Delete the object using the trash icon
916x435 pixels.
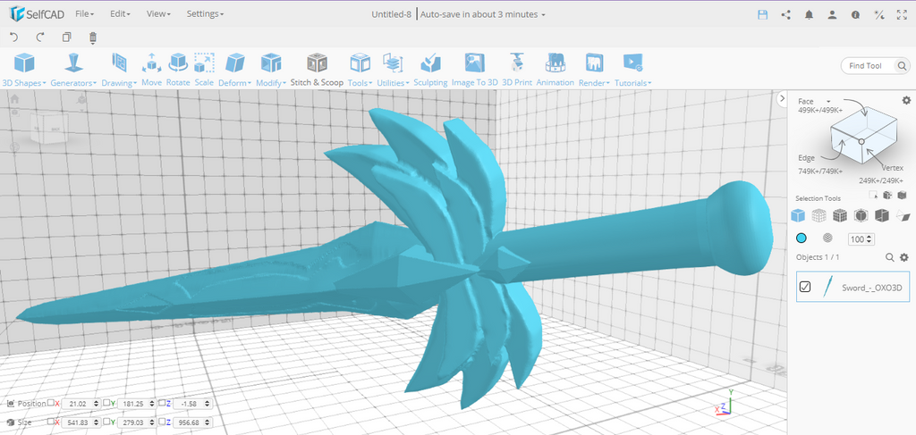(92, 38)
